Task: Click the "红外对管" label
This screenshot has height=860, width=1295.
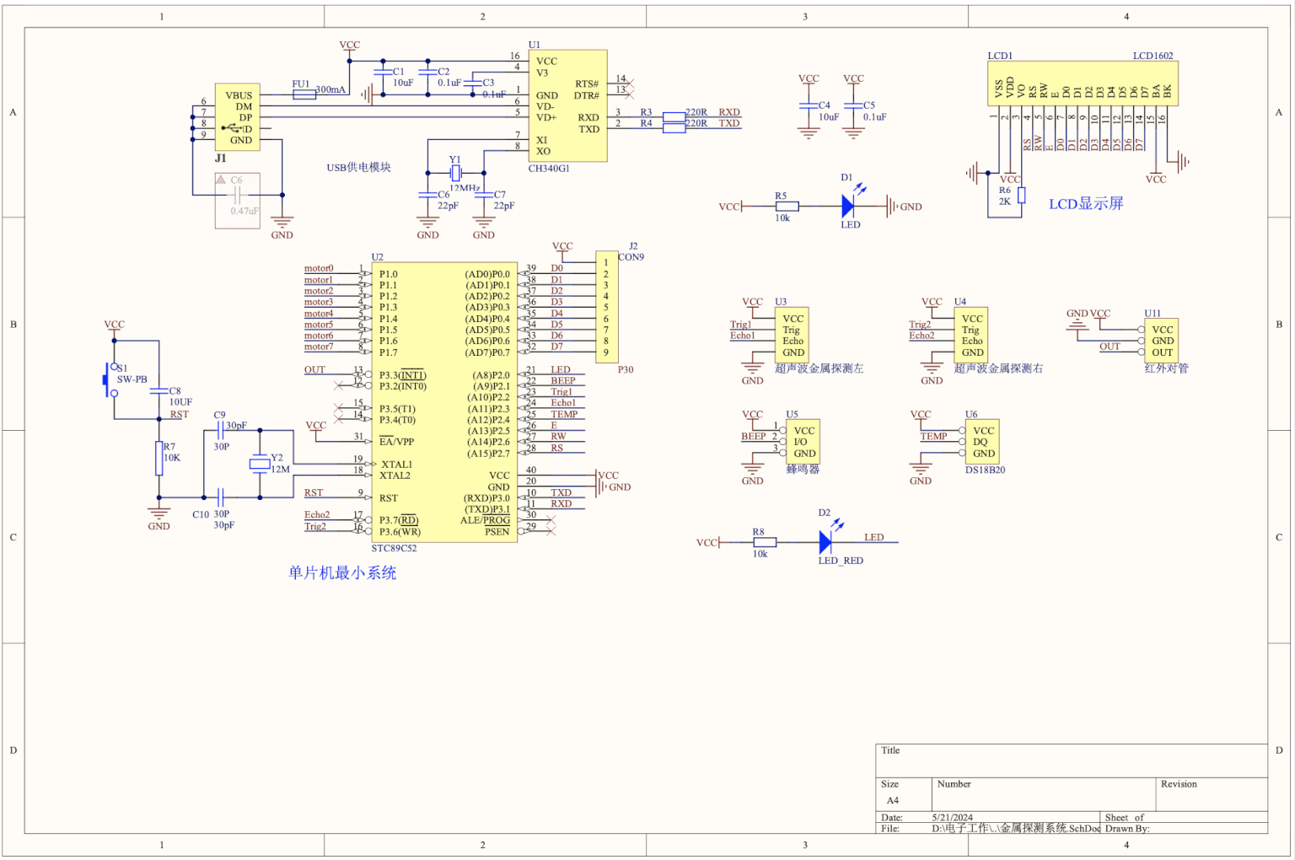Action: pos(1166,368)
